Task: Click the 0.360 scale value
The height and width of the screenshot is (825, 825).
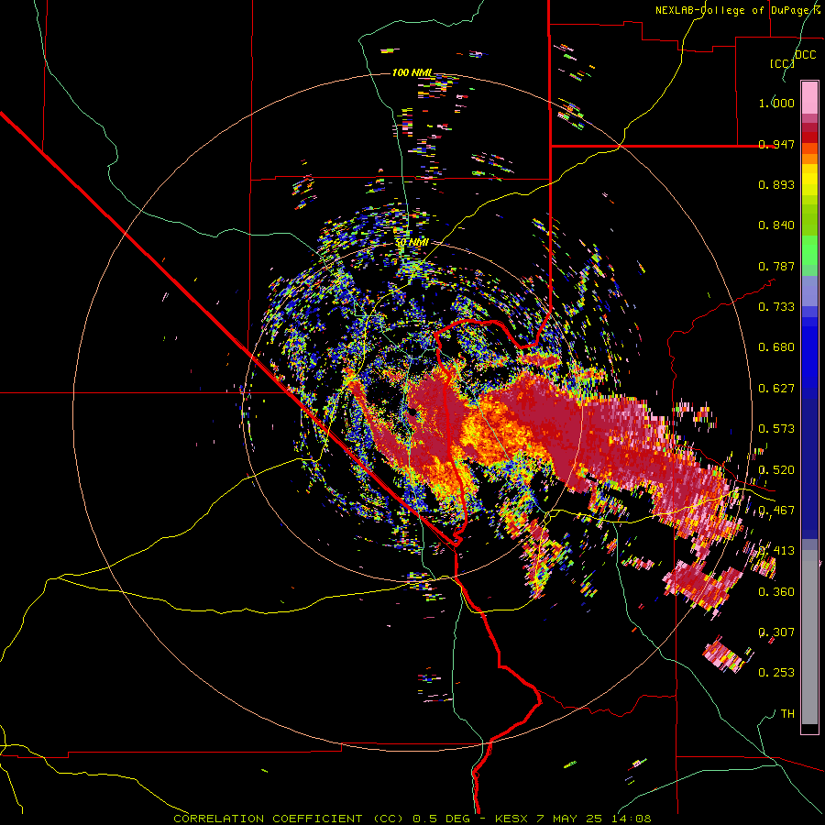Action: [776, 592]
